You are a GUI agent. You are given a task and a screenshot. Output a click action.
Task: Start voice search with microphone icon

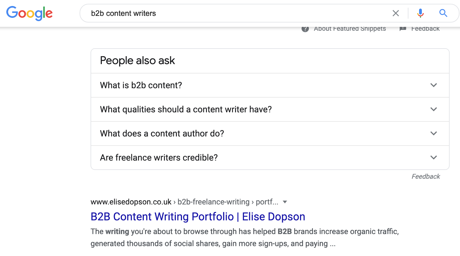click(x=420, y=13)
